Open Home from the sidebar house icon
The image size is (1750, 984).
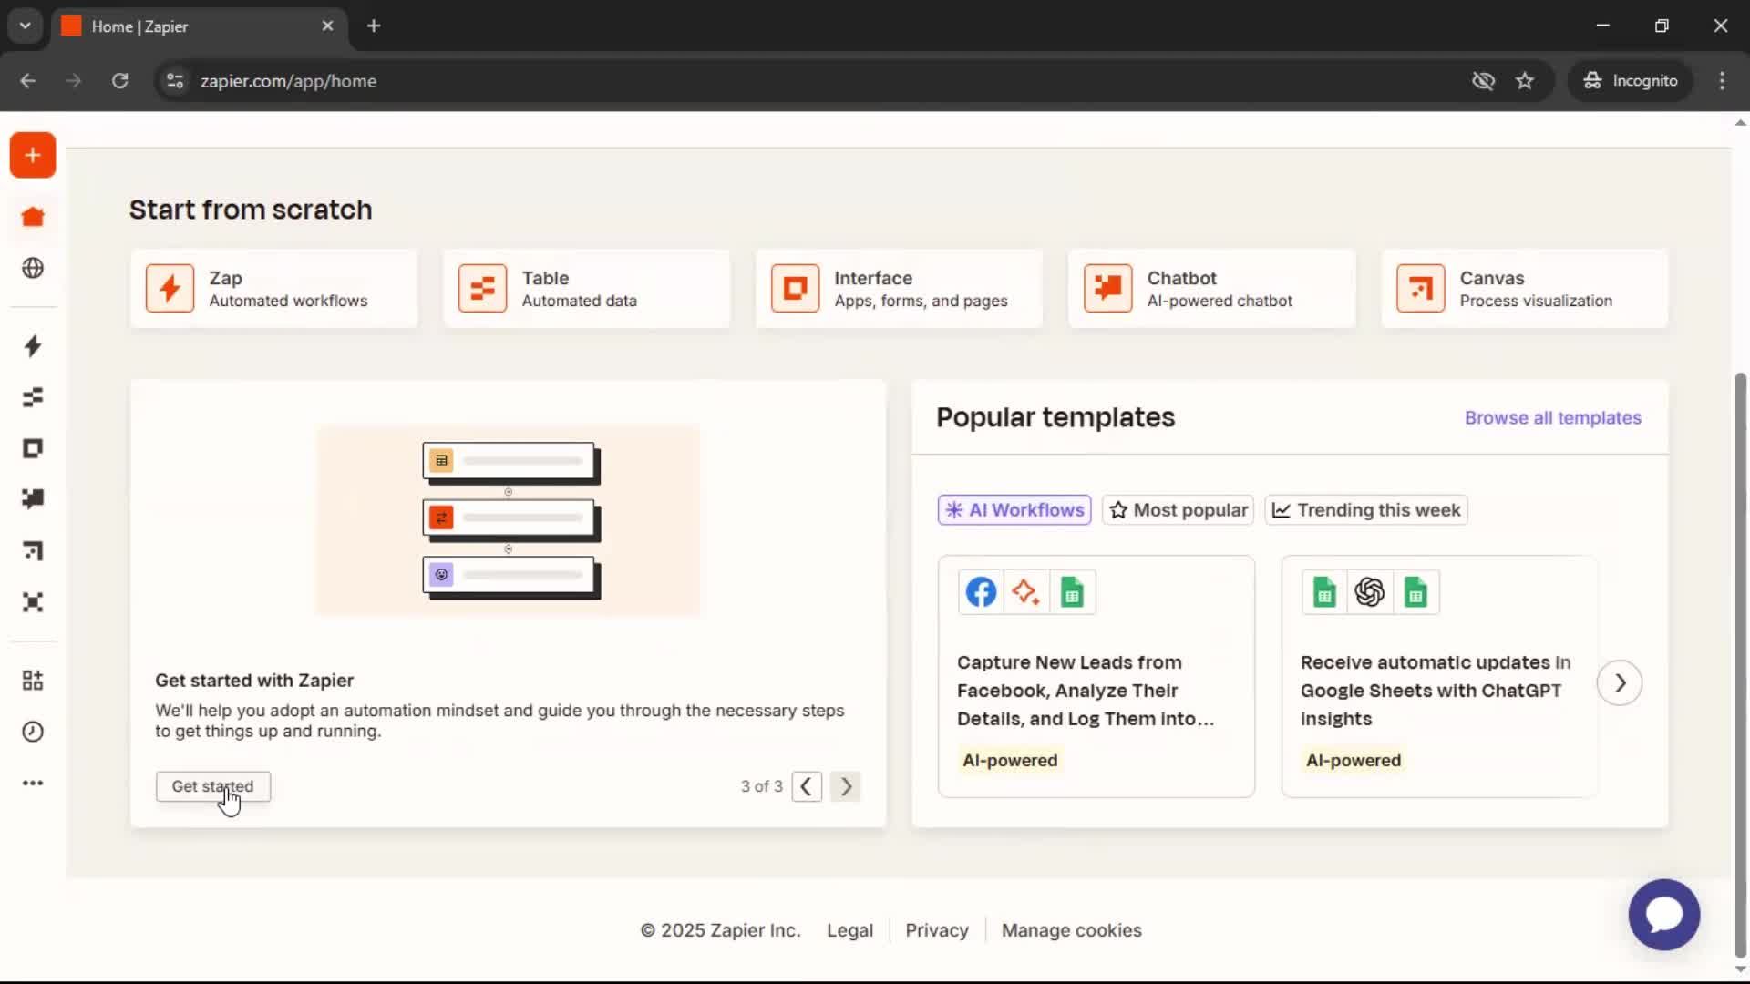click(33, 217)
